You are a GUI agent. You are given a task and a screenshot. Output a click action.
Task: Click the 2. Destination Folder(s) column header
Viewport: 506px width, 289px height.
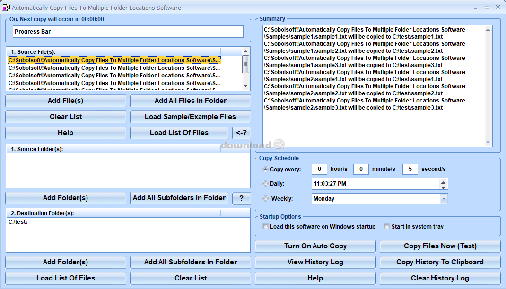113,213
